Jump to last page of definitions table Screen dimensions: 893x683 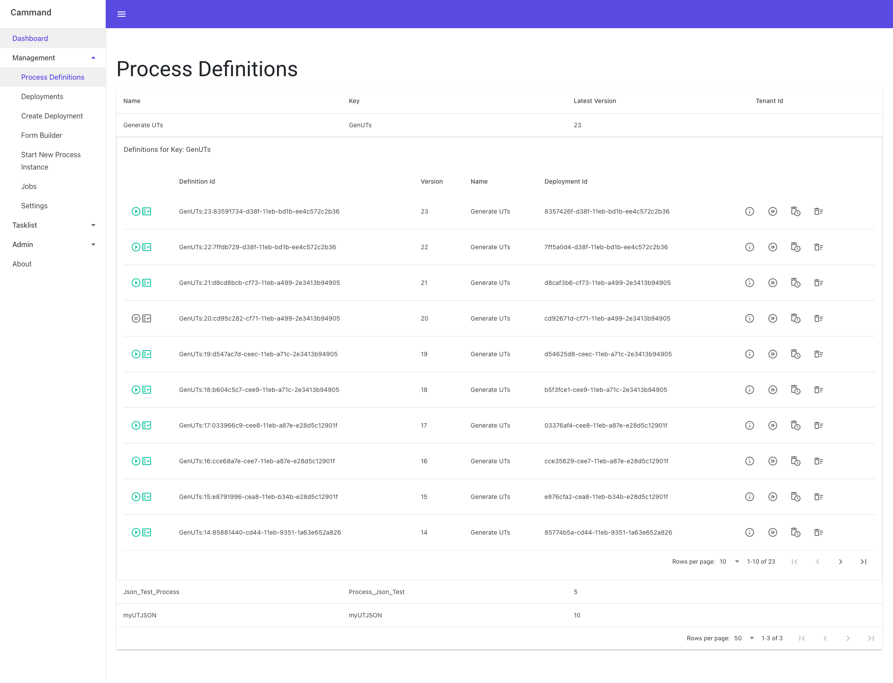(x=863, y=561)
